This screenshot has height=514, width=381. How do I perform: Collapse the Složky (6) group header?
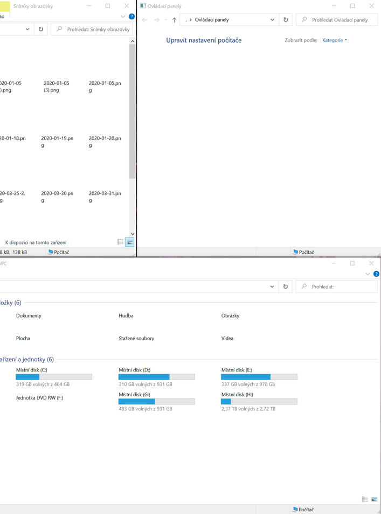tap(10, 302)
